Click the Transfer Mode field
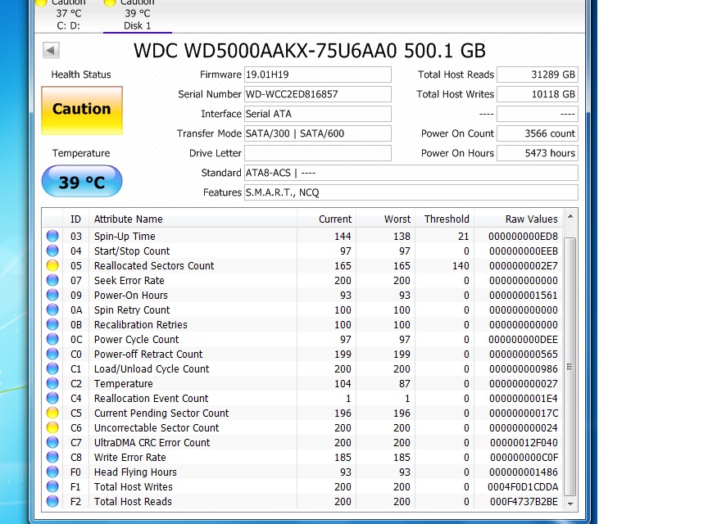 pos(317,133)
